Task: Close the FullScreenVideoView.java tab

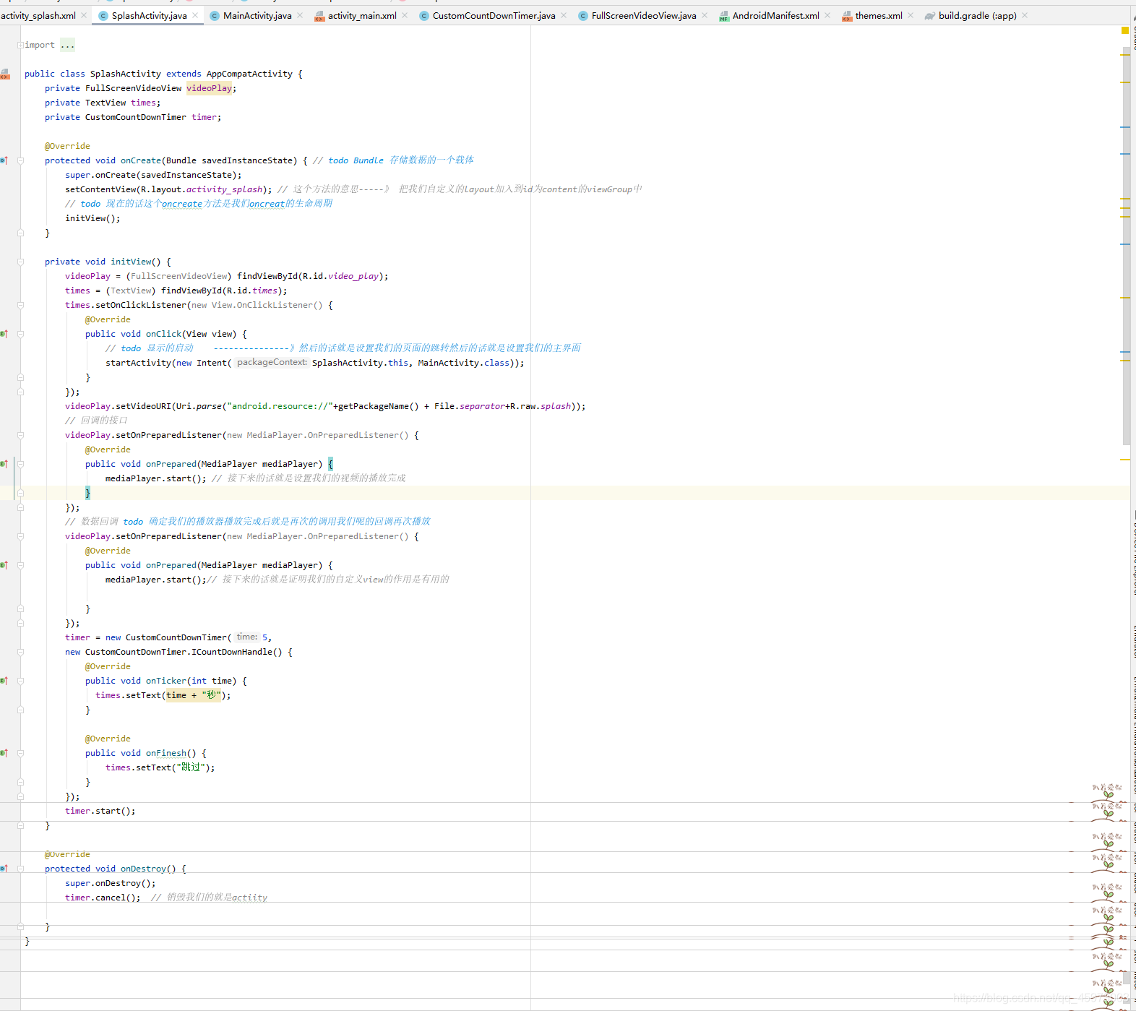Action: pos(705,15)
